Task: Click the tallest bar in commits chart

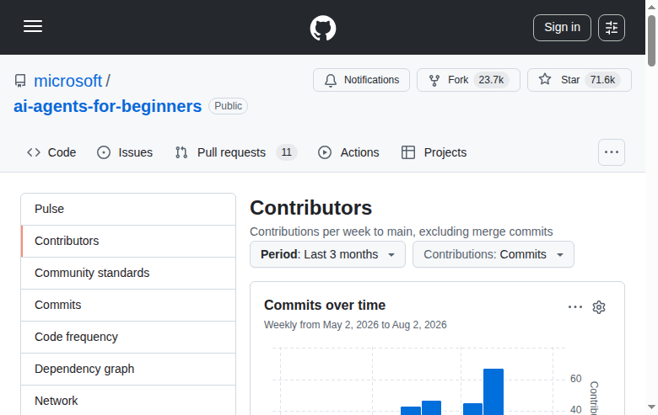Action: click(x=493, y=391)
